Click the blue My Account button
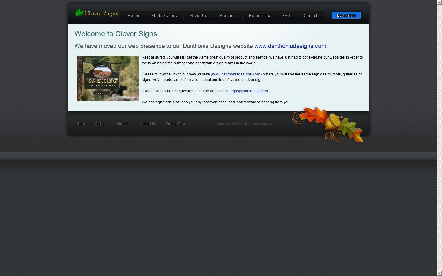The width and height of the screenshot is (442, 276). [x=346, y=15]
